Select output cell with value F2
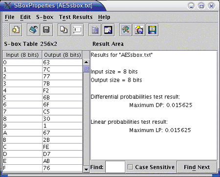Screen dimensions: 220x177 (x=63, y=90)
